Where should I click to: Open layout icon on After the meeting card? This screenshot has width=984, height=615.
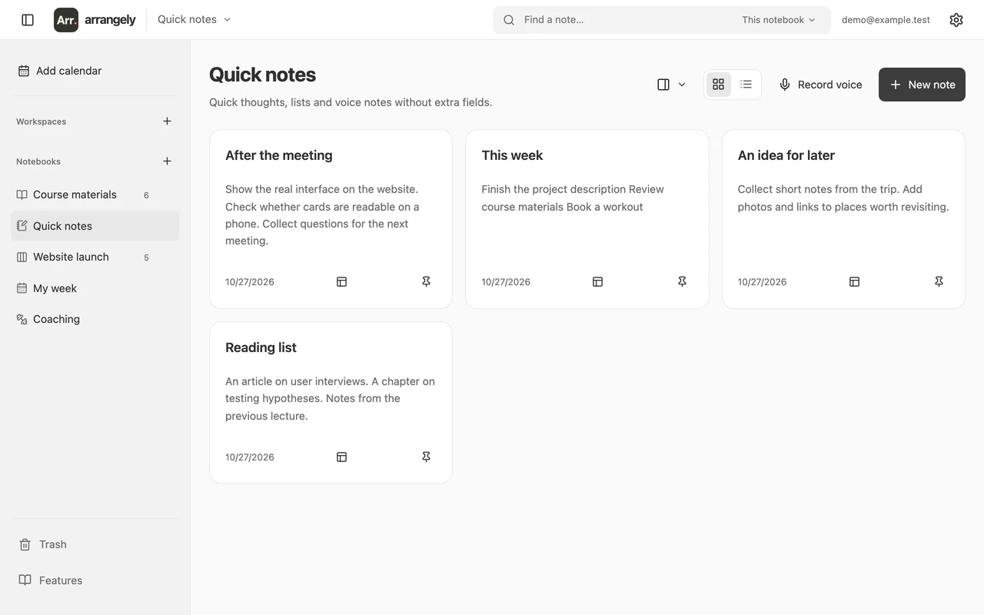point(341,282)
